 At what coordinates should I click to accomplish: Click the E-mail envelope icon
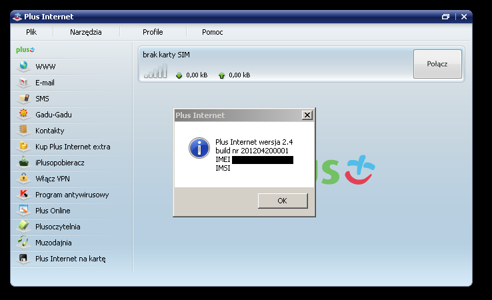[23, 82]
